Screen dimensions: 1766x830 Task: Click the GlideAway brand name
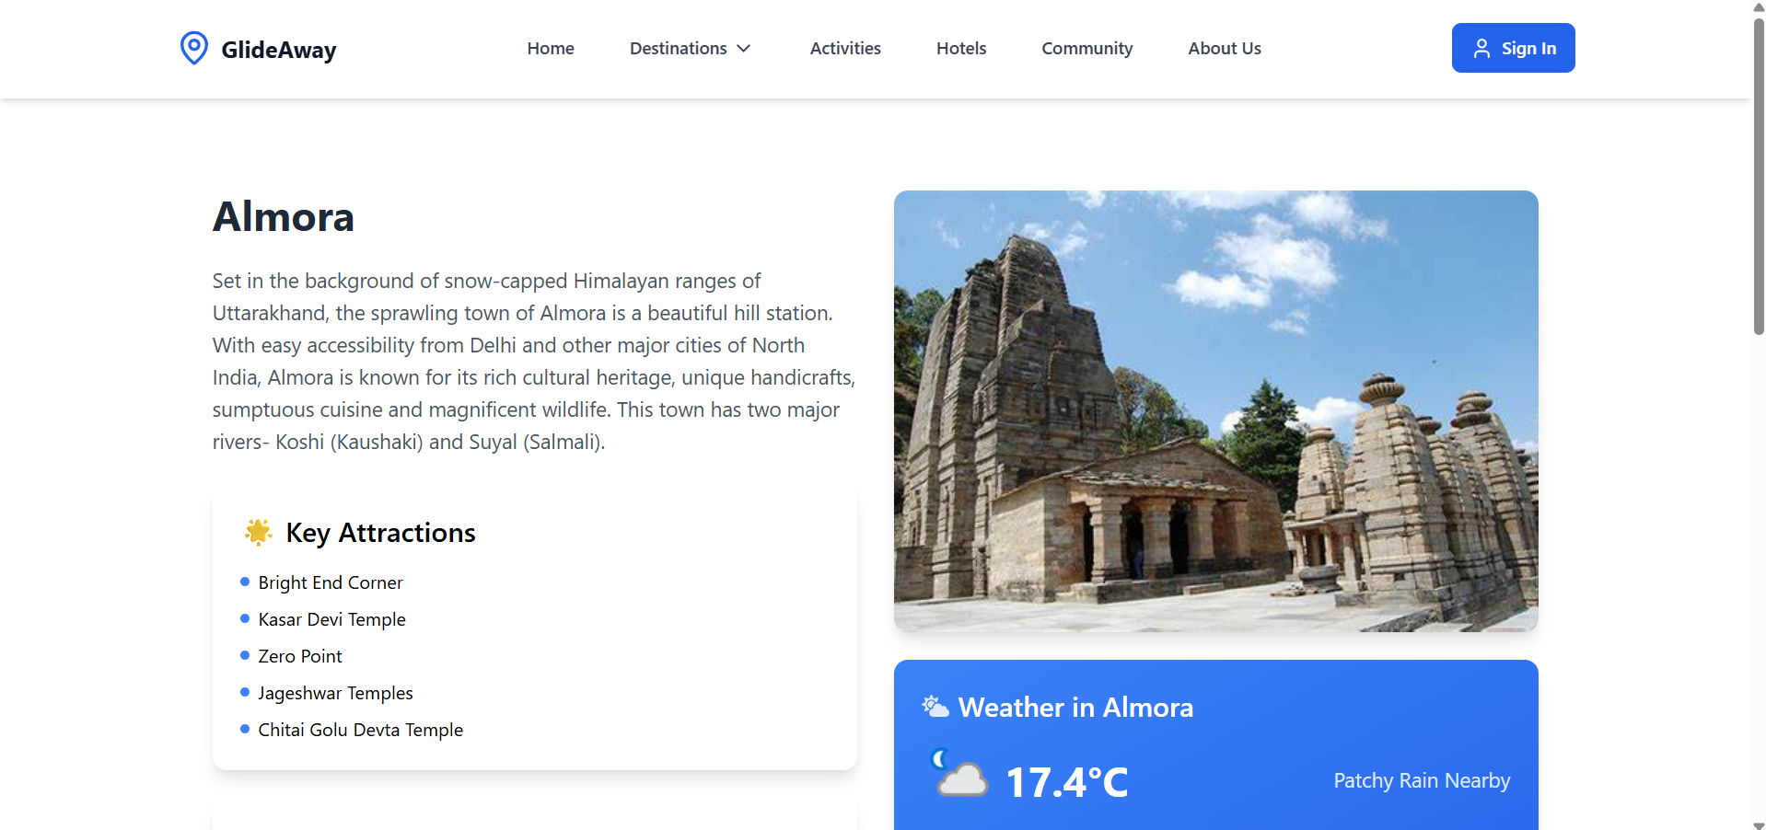coord(279,50)
